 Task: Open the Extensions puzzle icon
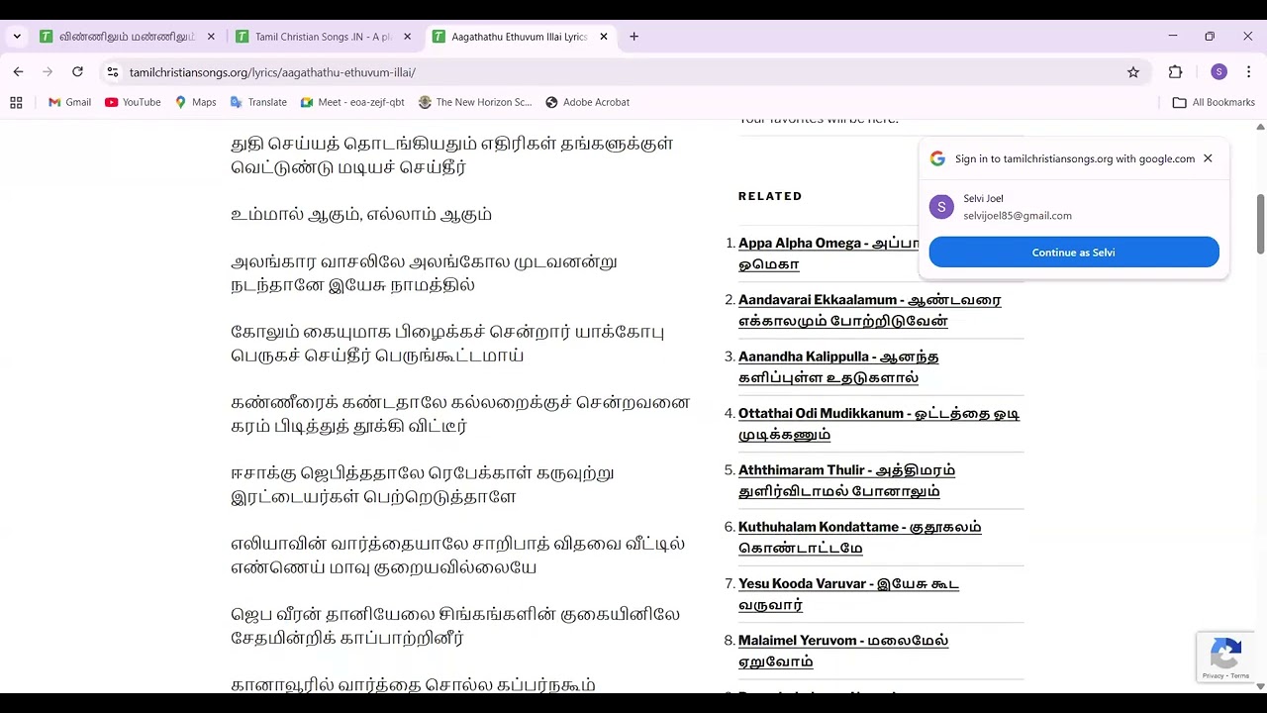(x=1176, y=72)
